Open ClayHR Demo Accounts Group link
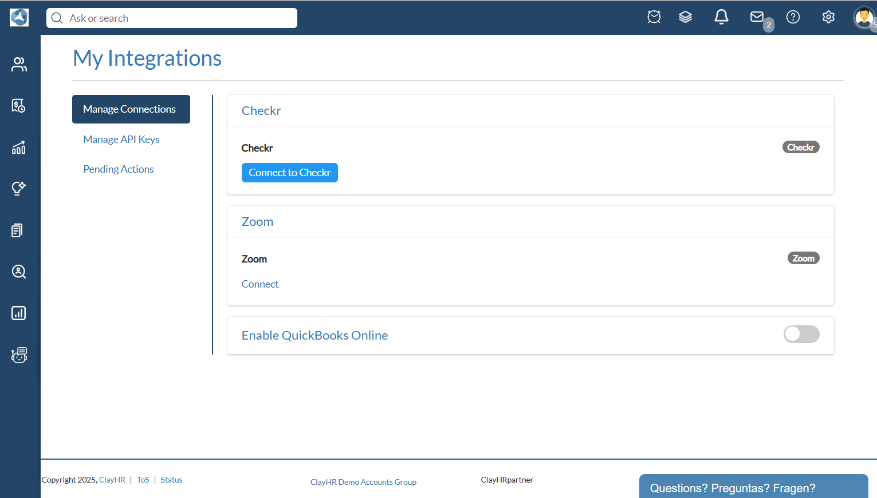Viewport: 877px width, 498px height. click(363, 482)
